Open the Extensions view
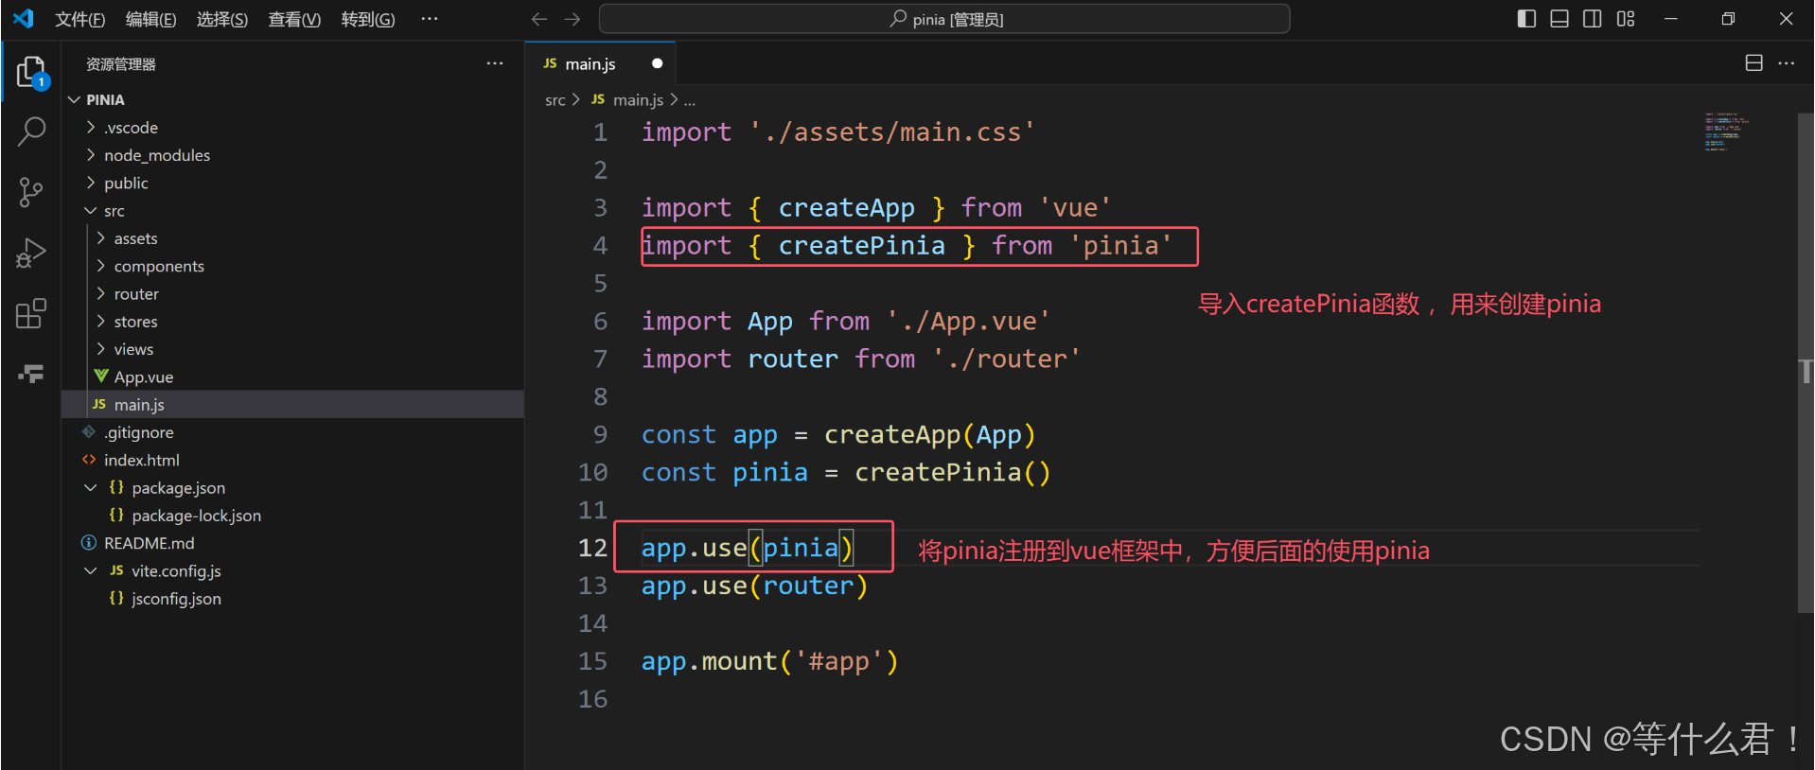The height and width of the screenshot is (770, 1815). (31, 313)
